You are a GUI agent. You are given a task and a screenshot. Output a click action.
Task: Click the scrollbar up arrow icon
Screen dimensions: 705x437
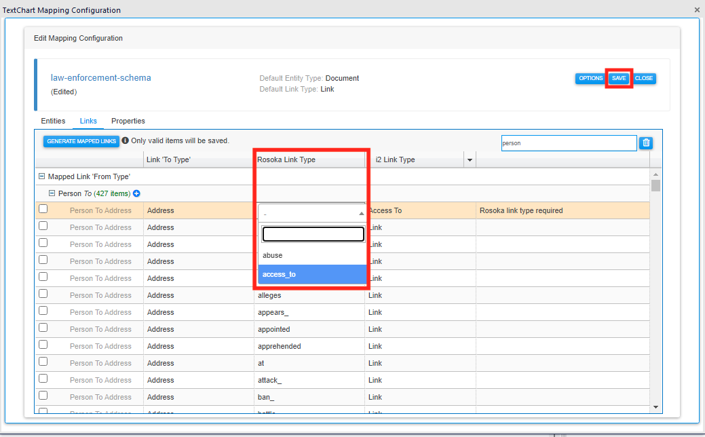click(x=654, y=173)
